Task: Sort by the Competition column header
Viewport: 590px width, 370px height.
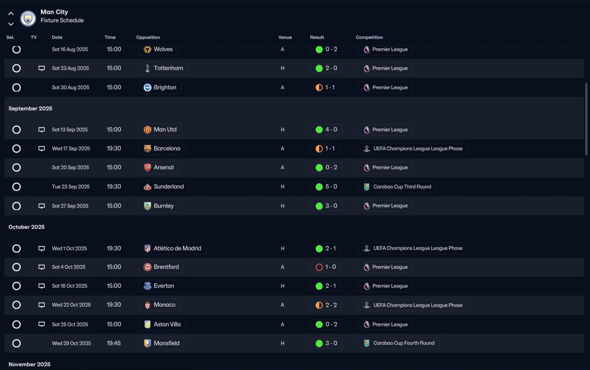Action: pos(369,37)
